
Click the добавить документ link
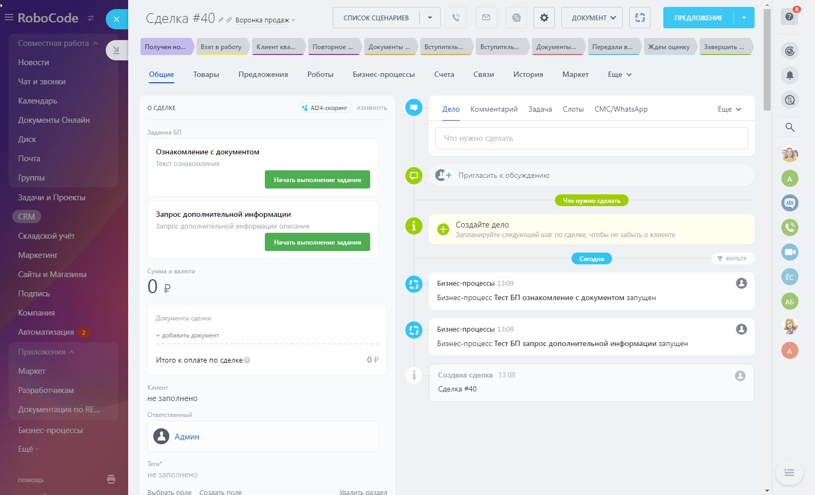(187, 335)
